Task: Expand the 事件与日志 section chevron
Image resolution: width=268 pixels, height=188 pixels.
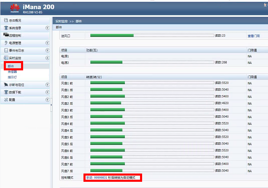Action: point(47,50)
